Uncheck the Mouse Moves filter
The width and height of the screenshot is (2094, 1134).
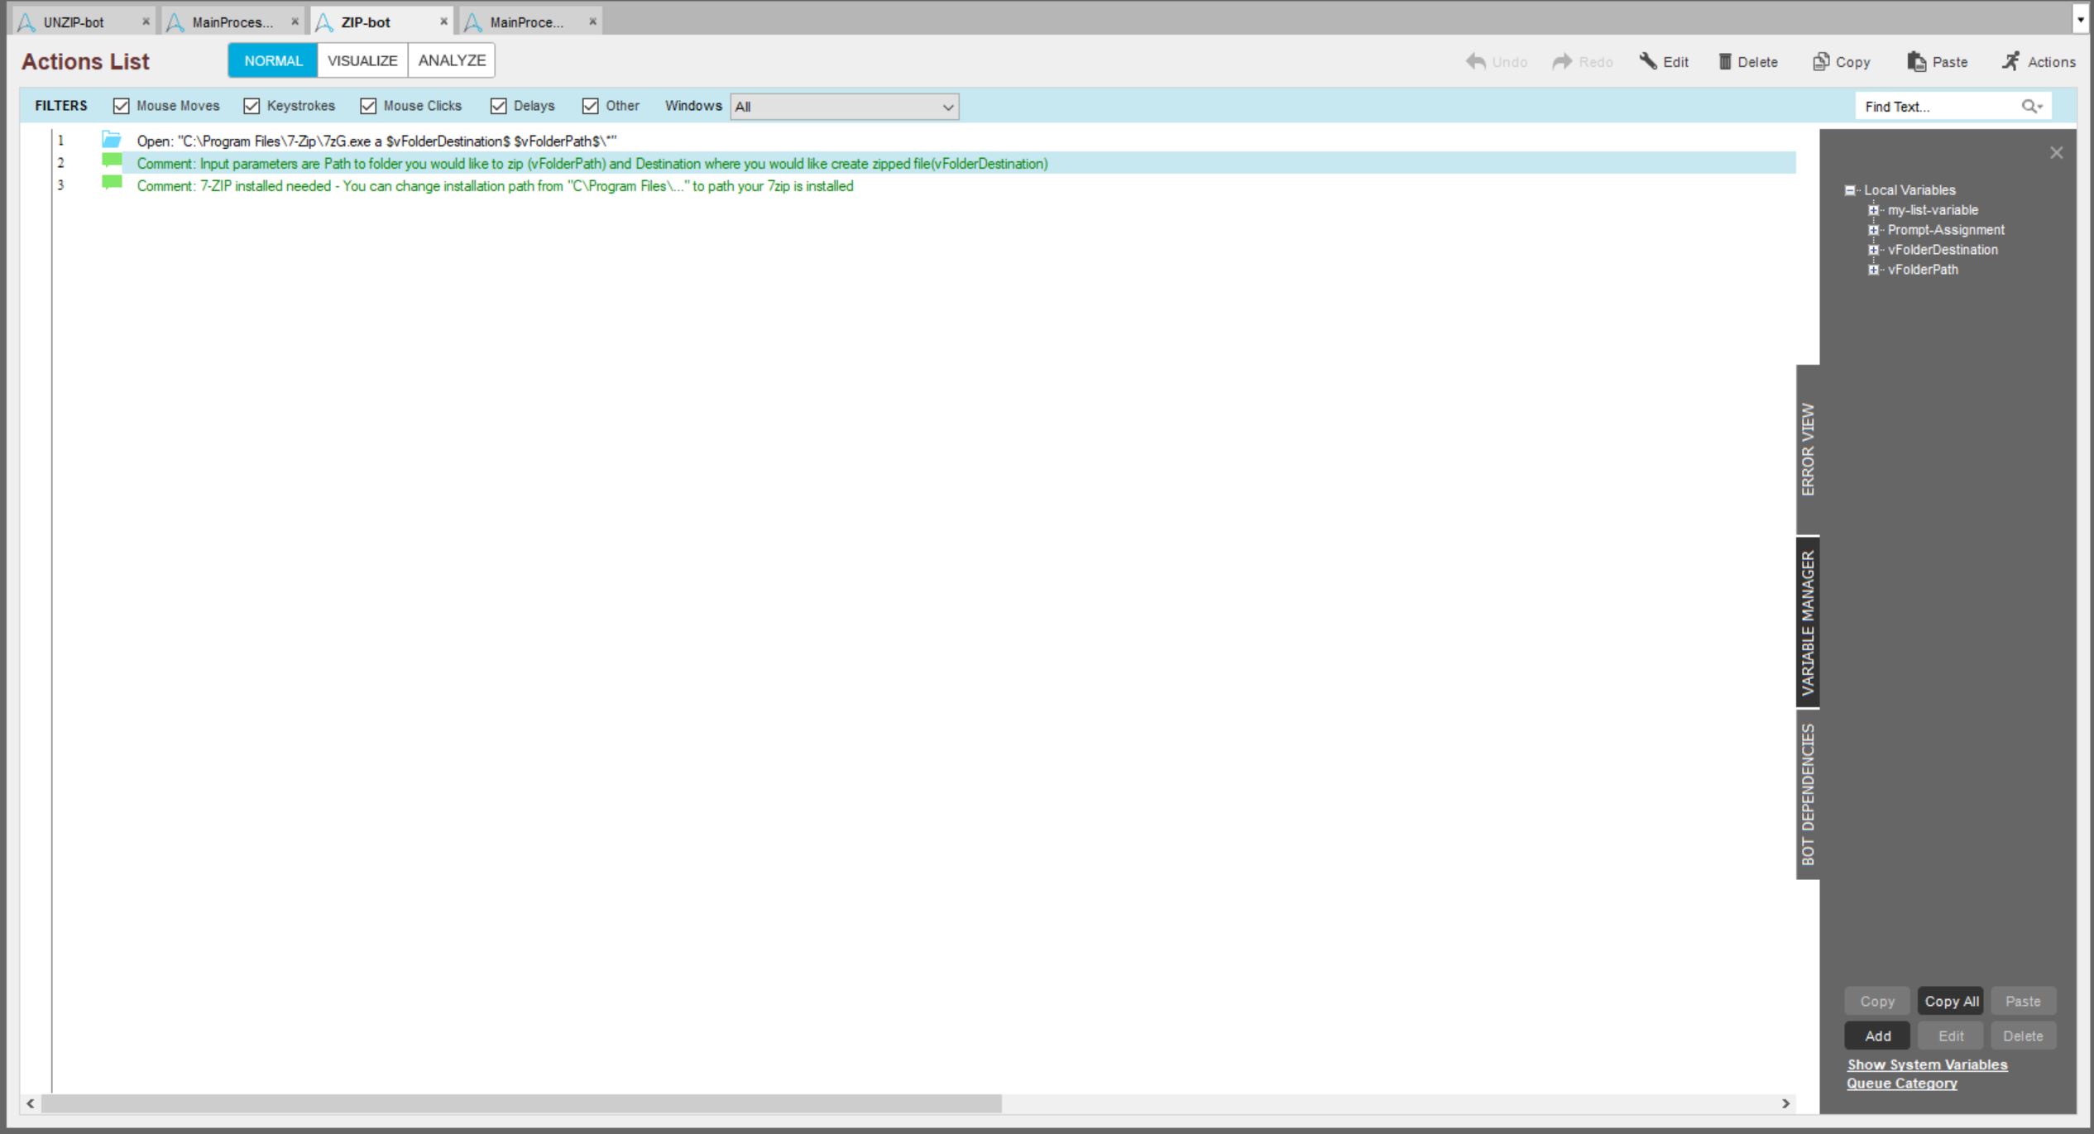(122, 106)
